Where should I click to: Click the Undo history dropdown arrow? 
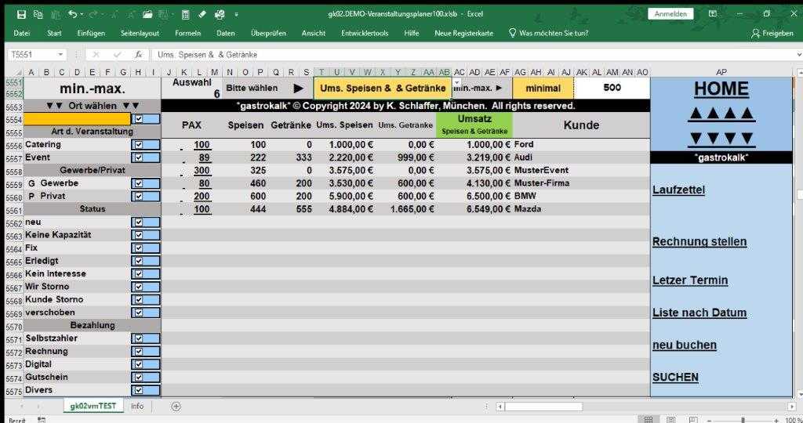click(82, 14)
